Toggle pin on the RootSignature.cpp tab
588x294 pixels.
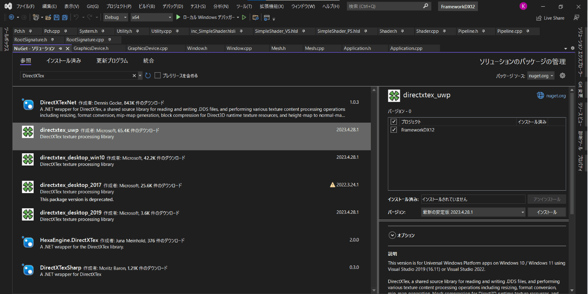click(109, 39)
